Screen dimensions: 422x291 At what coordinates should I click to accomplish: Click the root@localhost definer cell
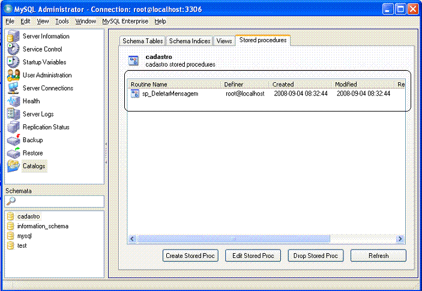tap(245, 94)
